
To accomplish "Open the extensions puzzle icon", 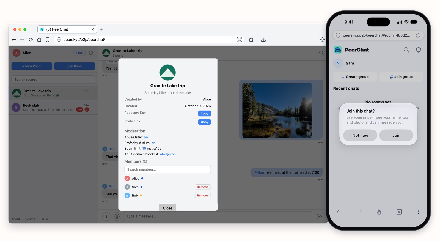I will [x=251, y=40].
